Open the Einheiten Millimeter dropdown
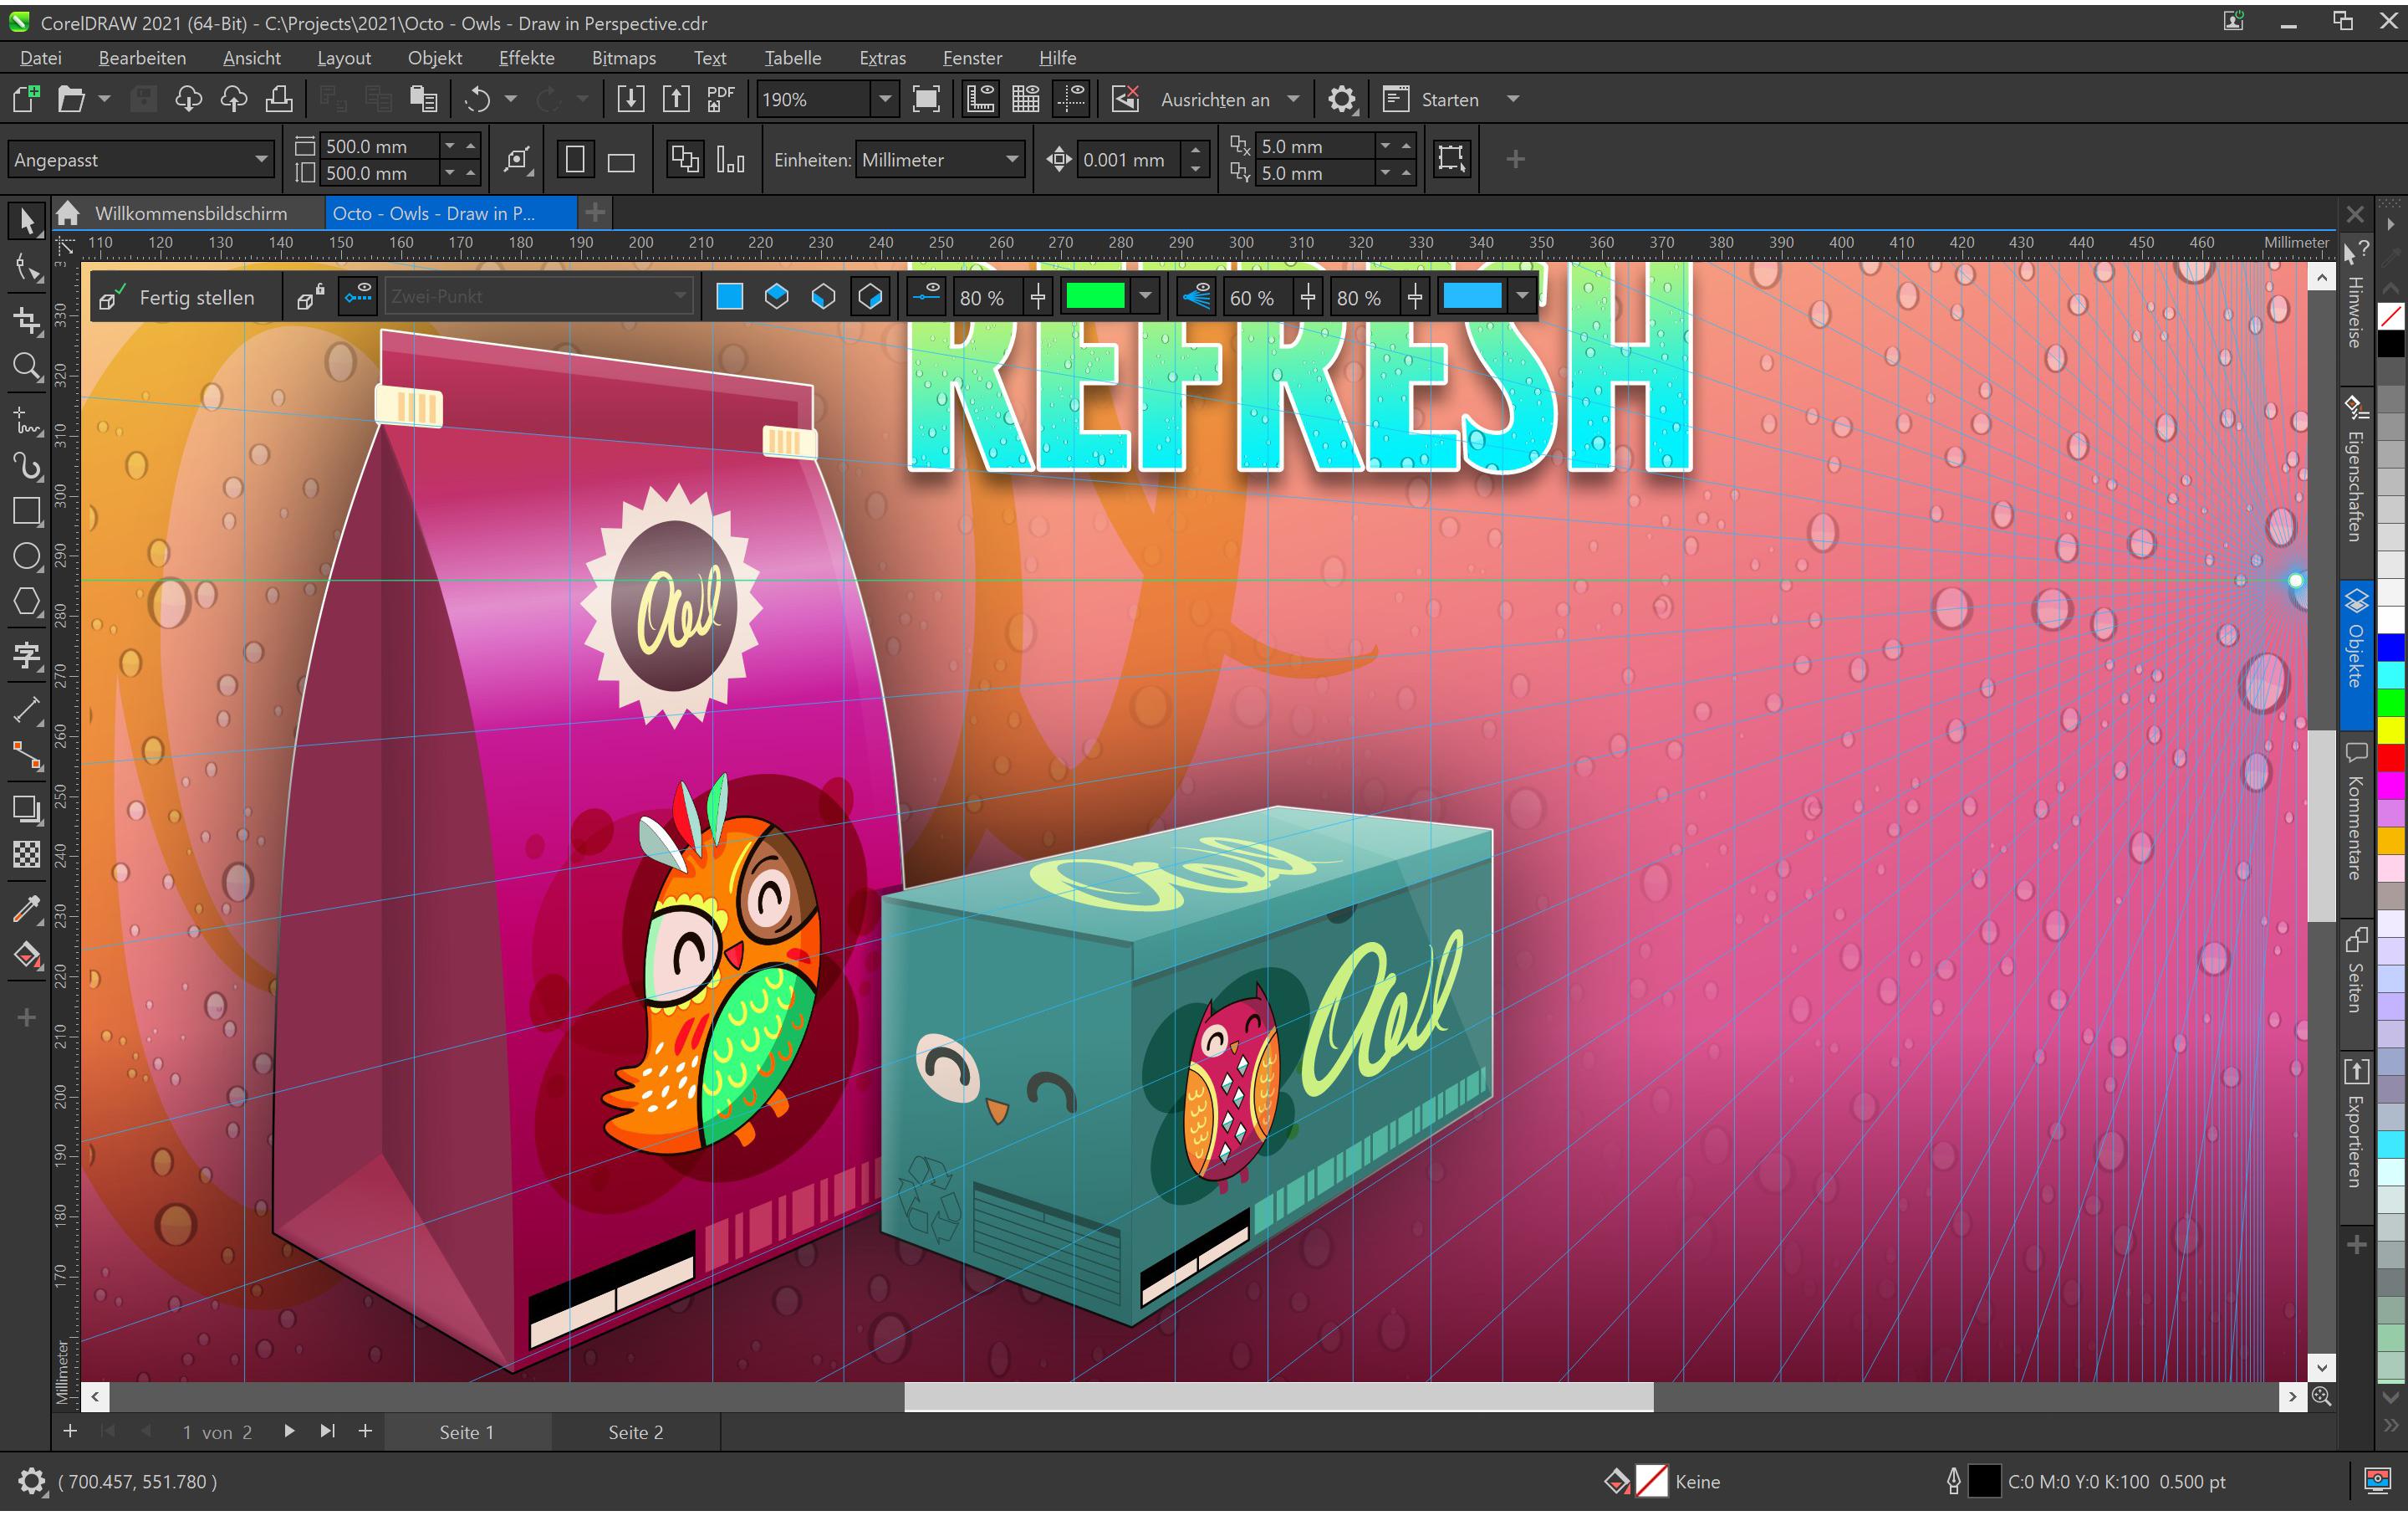The height and width of the screenshot is (1516, 2408). pos(1012,159)
